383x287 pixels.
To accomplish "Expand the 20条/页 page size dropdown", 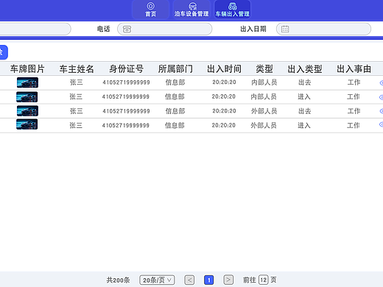I will tap(157, 280).
